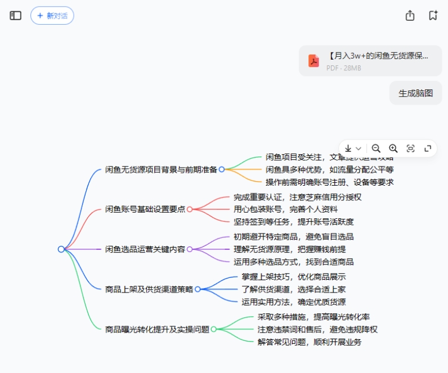Collapse the 闲鱼账号基础设置要点 branch node
The width and height of the screenshot is (448, 373).
190,209
